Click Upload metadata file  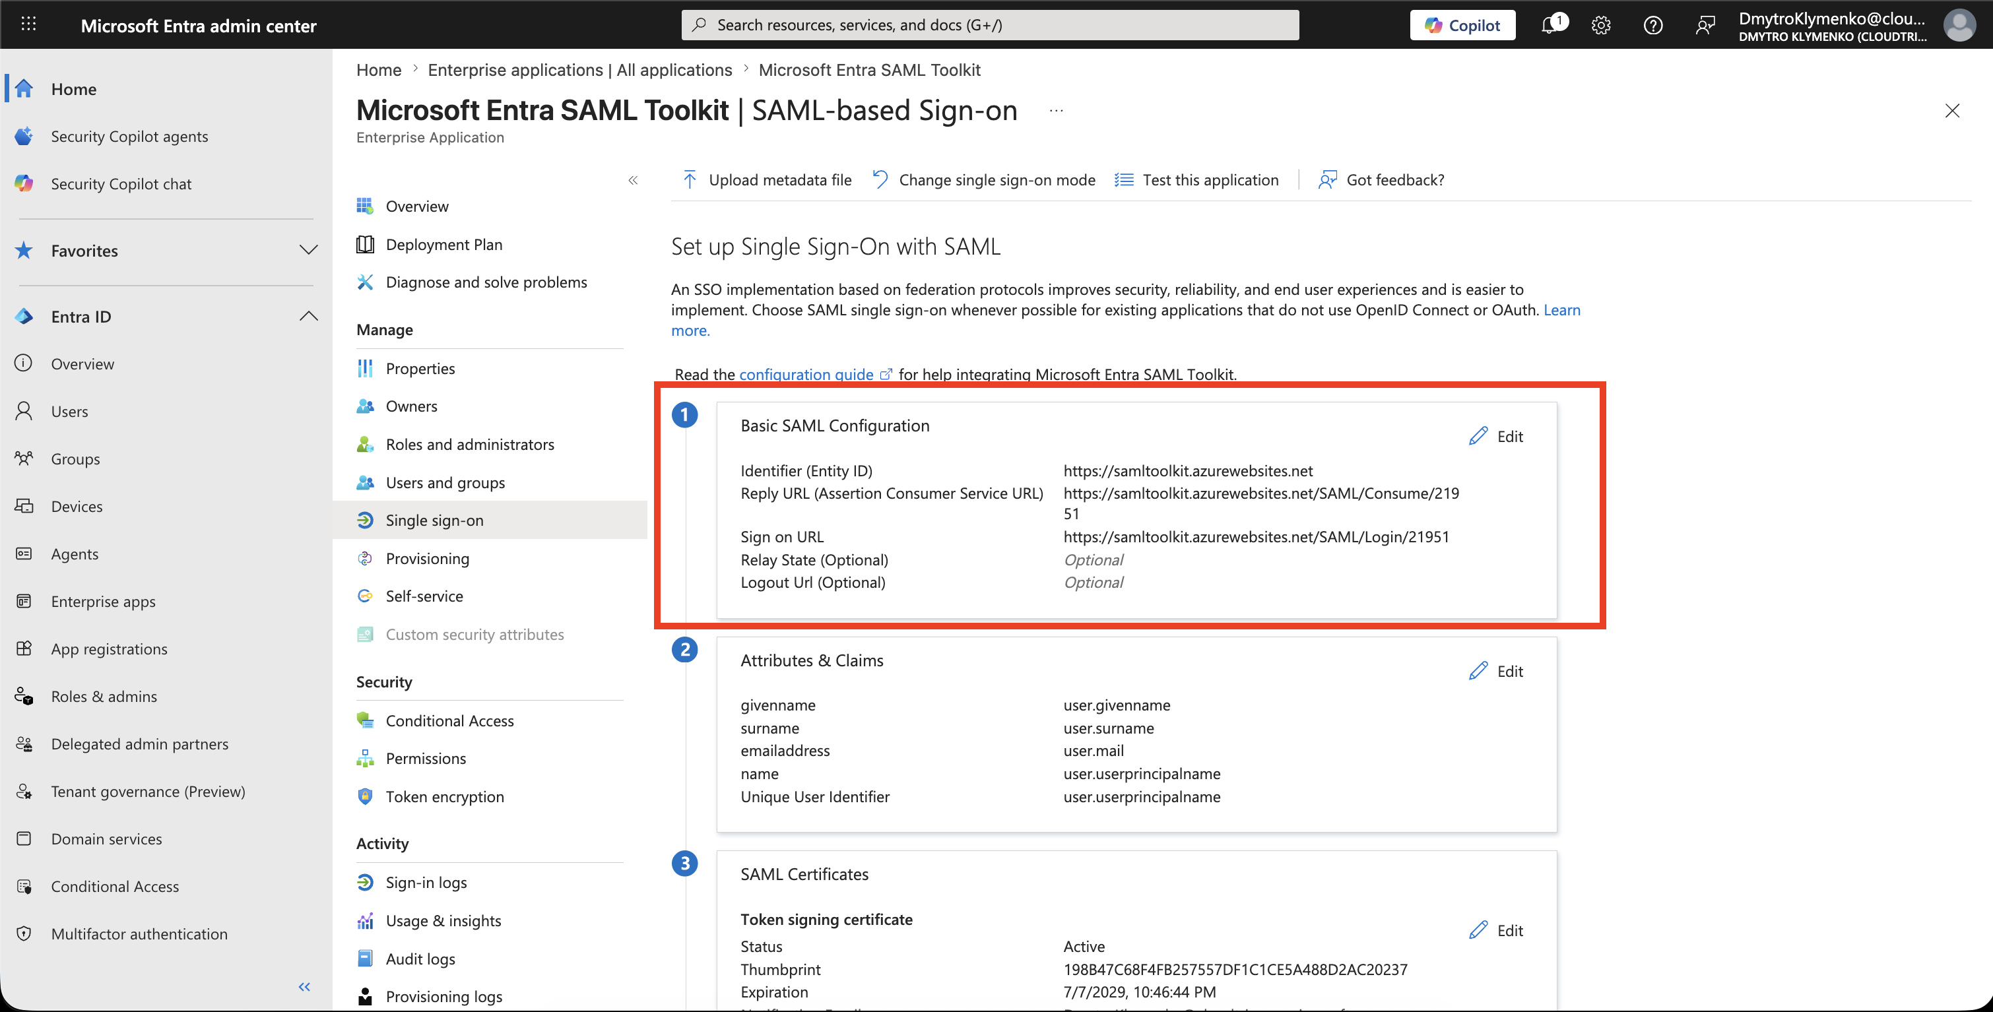(x=767, y=180)
